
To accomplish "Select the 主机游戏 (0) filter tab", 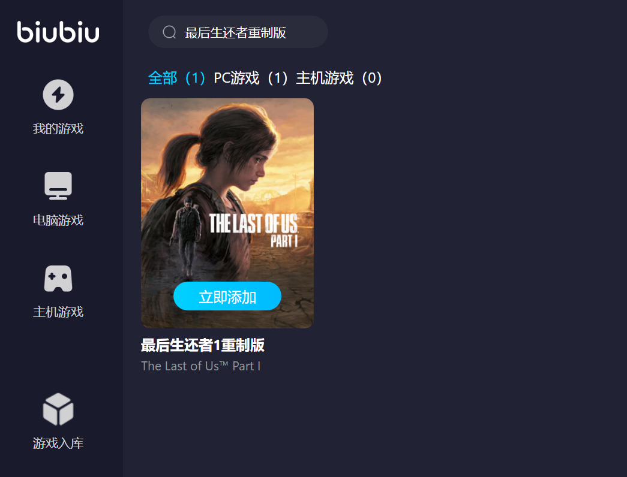I will 339,78.
